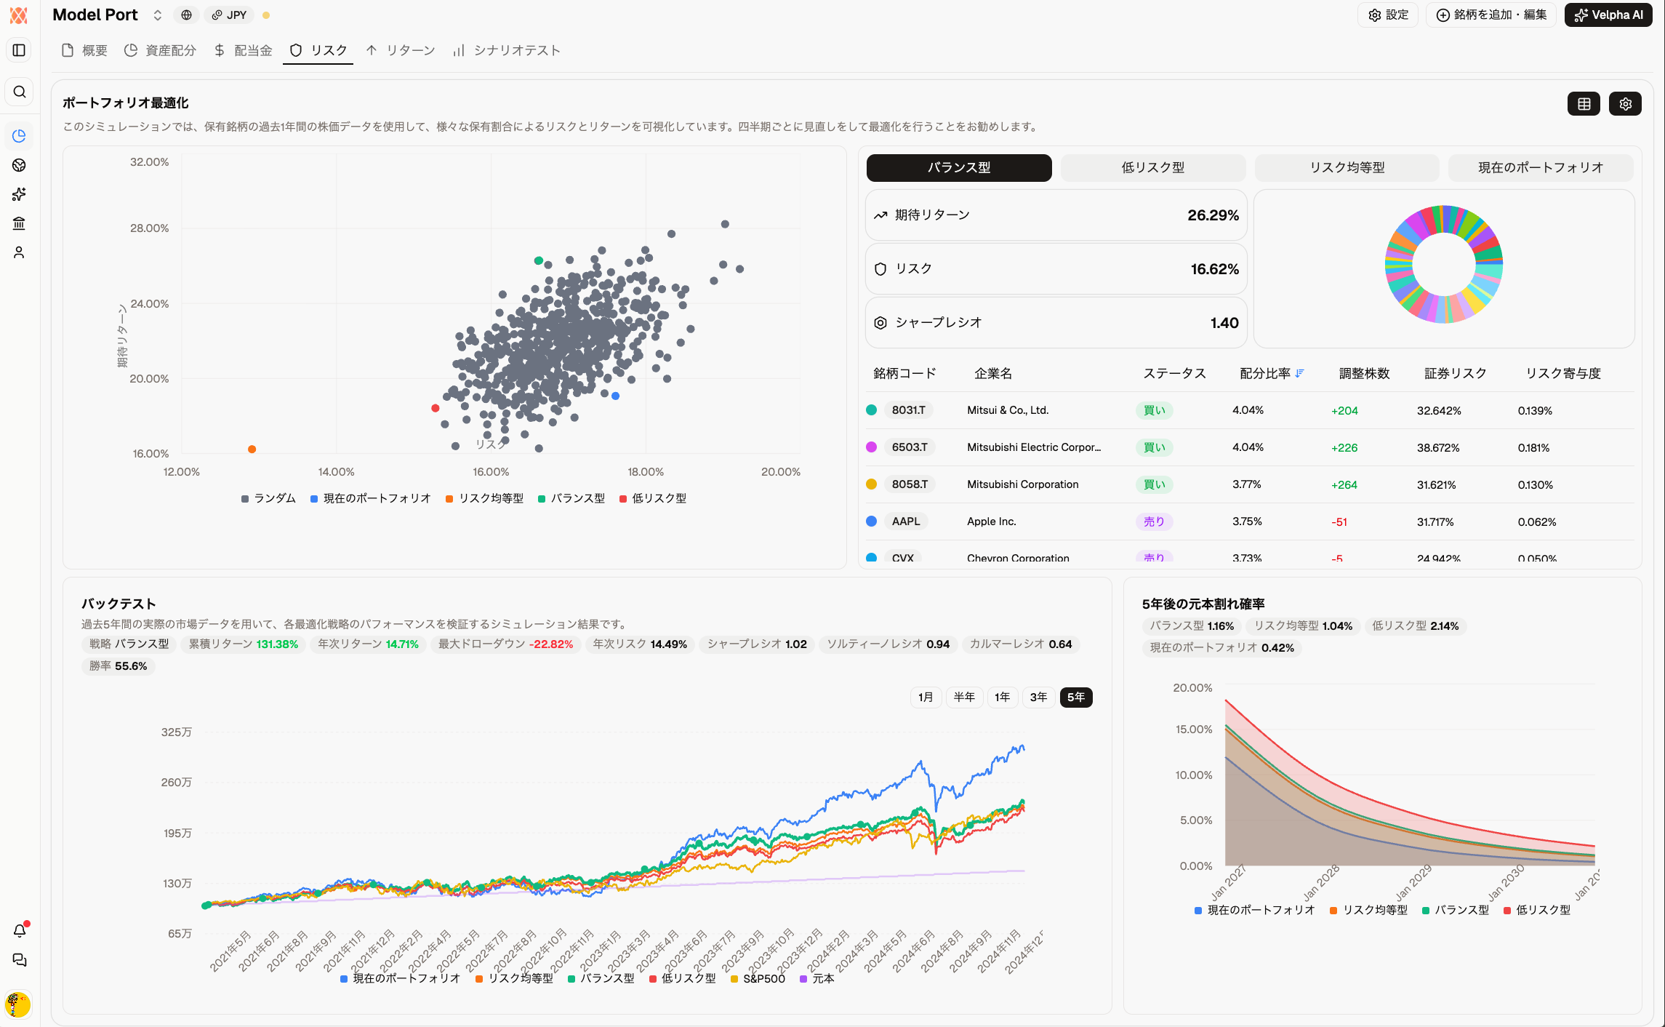Click the bank building sidebar icon
The image size is (1665, 1027).
click(20, 223)
